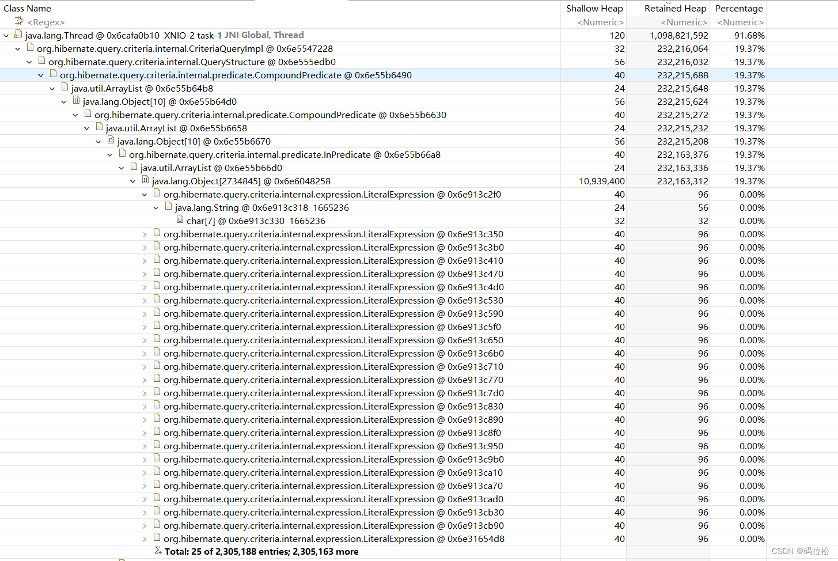Click the Regex filter field under Class Name
Screen dimensions: 838x561
[46, 22]
